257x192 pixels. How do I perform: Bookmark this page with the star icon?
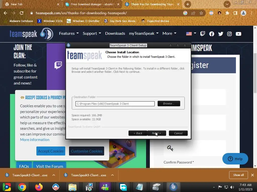coord(201,13)
